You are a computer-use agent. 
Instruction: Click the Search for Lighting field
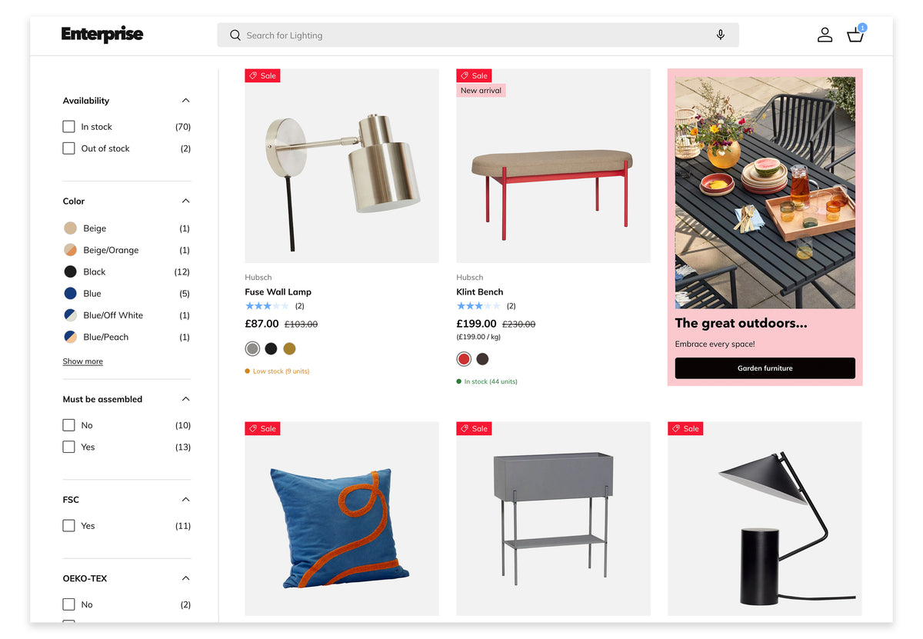pyautogui.click(x=478, y=35)
